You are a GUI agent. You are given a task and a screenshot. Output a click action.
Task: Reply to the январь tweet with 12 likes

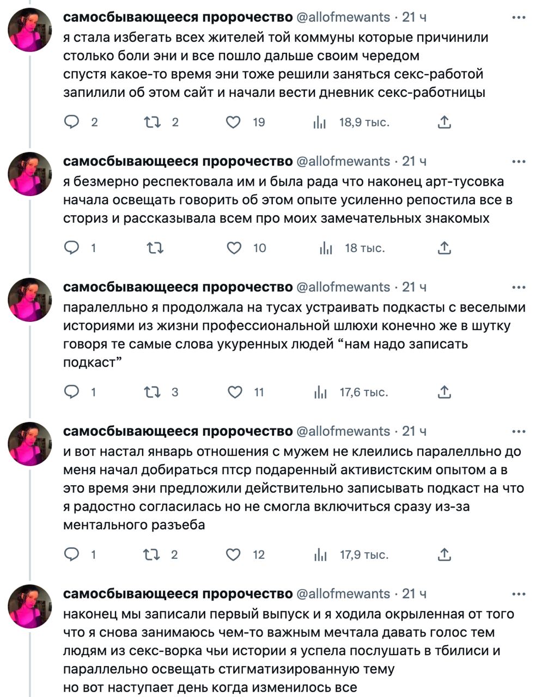(x=72, y=554)
